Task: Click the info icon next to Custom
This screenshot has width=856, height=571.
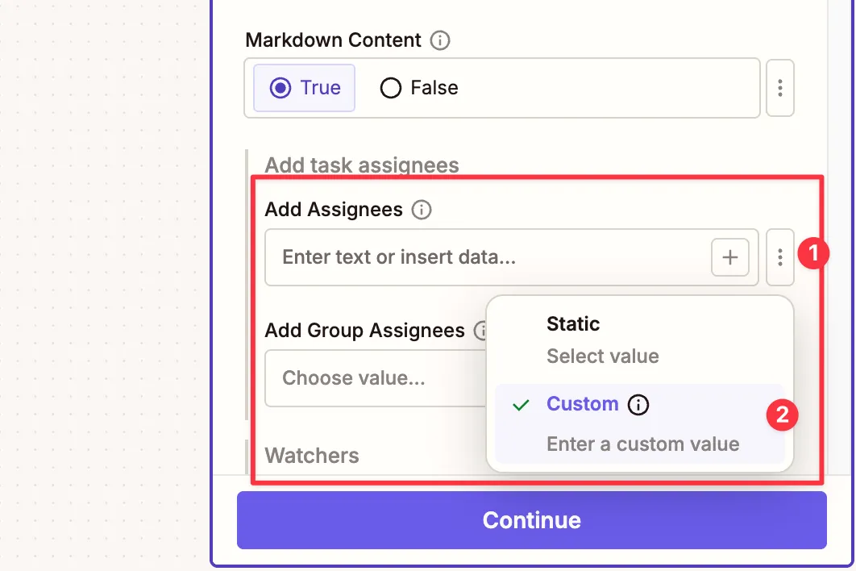Action: point(638,404)
